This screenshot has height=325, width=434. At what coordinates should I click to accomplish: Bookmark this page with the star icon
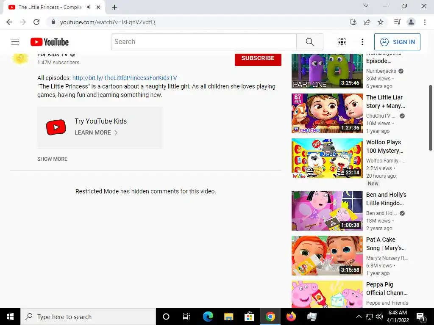pyautogui.click(x=381, y=22)
